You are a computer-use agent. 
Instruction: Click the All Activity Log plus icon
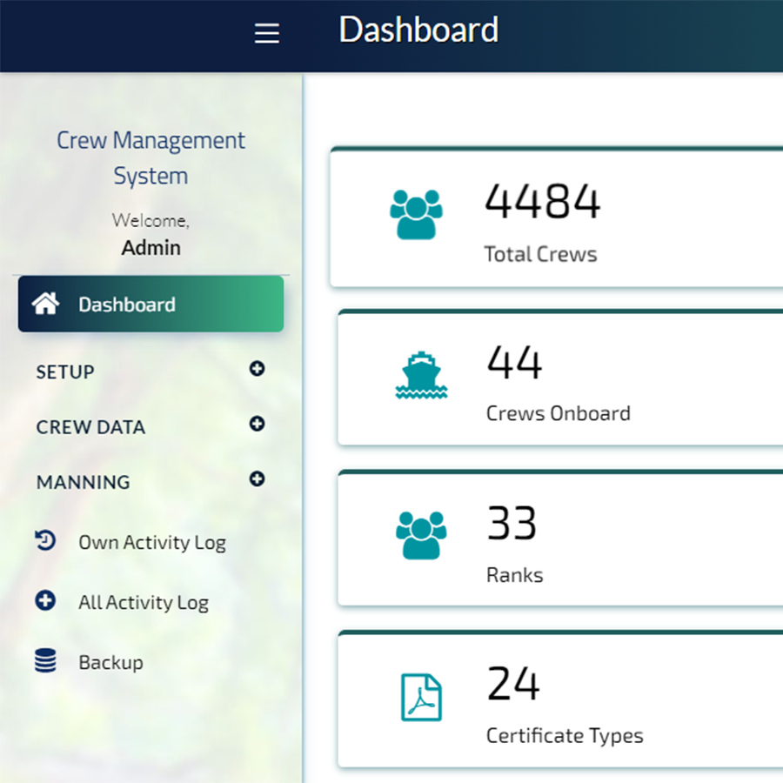[x=45, y=600]
